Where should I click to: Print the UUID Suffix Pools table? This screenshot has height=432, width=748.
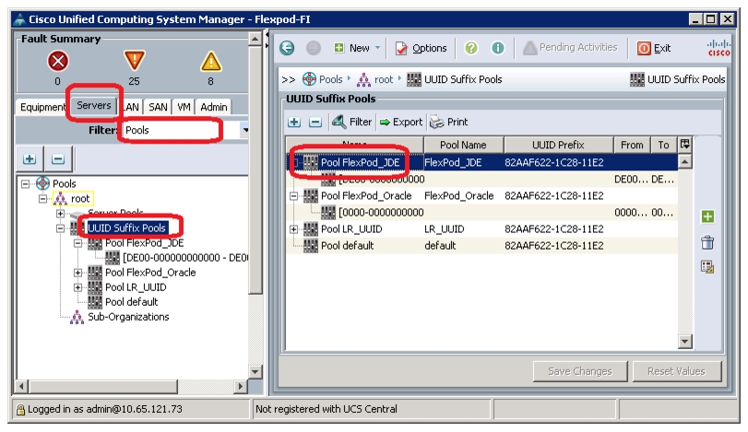[449, 122]
